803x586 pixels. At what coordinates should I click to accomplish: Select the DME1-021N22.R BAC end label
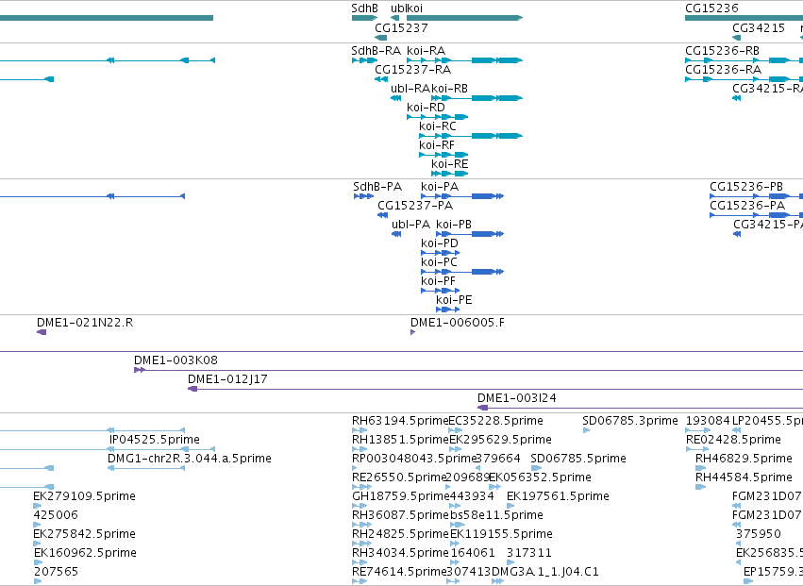(85, 323)
